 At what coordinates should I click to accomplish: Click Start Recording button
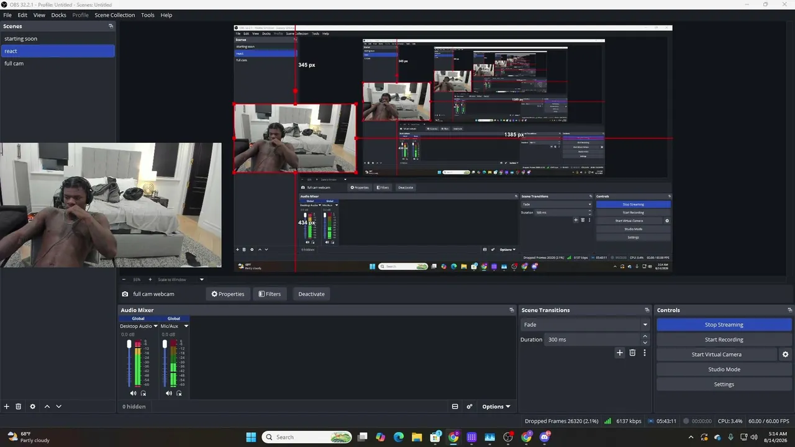click(x=724, y=340)
